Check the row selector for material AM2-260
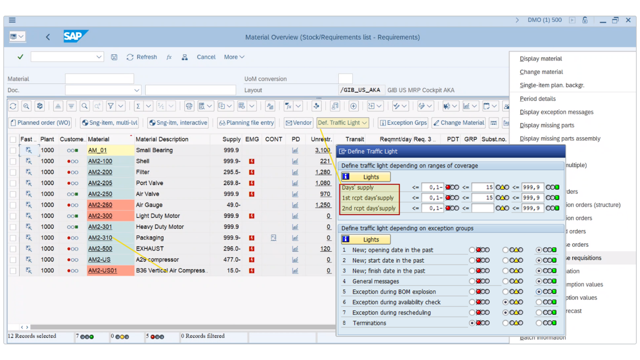This screenshot has width=640, height=360. point(13,205)
